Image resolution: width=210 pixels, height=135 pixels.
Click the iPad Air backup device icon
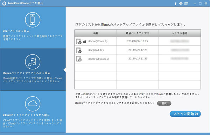(79, 50)
